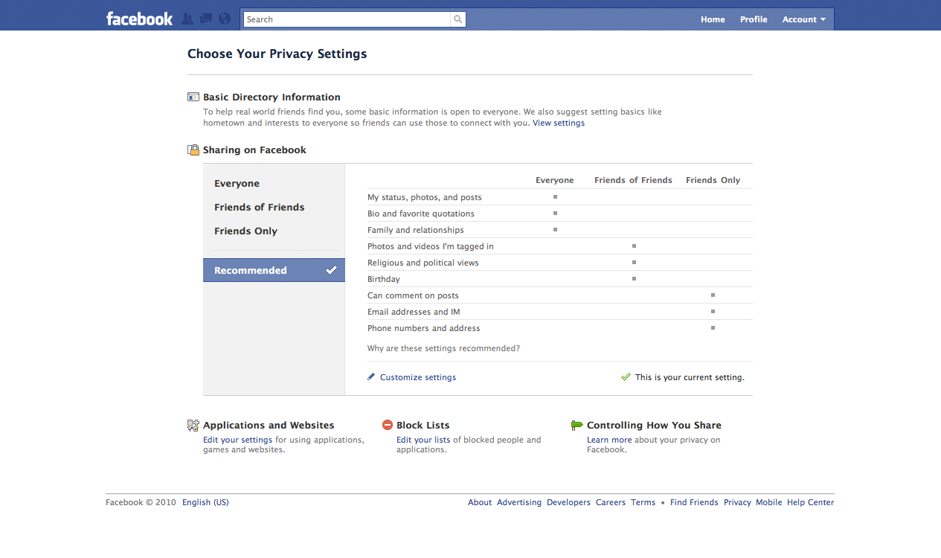Viewport: 941px width, 558px height.
Task: Open Profile from top bar
Action: tap(754, 19)
